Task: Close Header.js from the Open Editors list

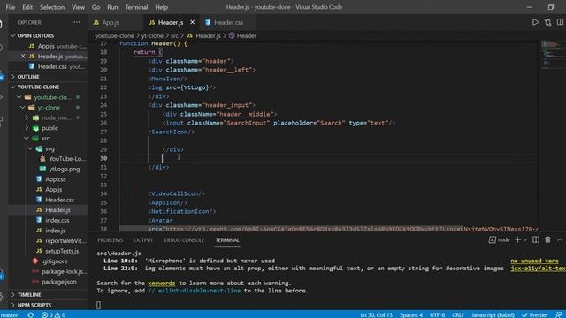Action: click(x=23, y=57)
